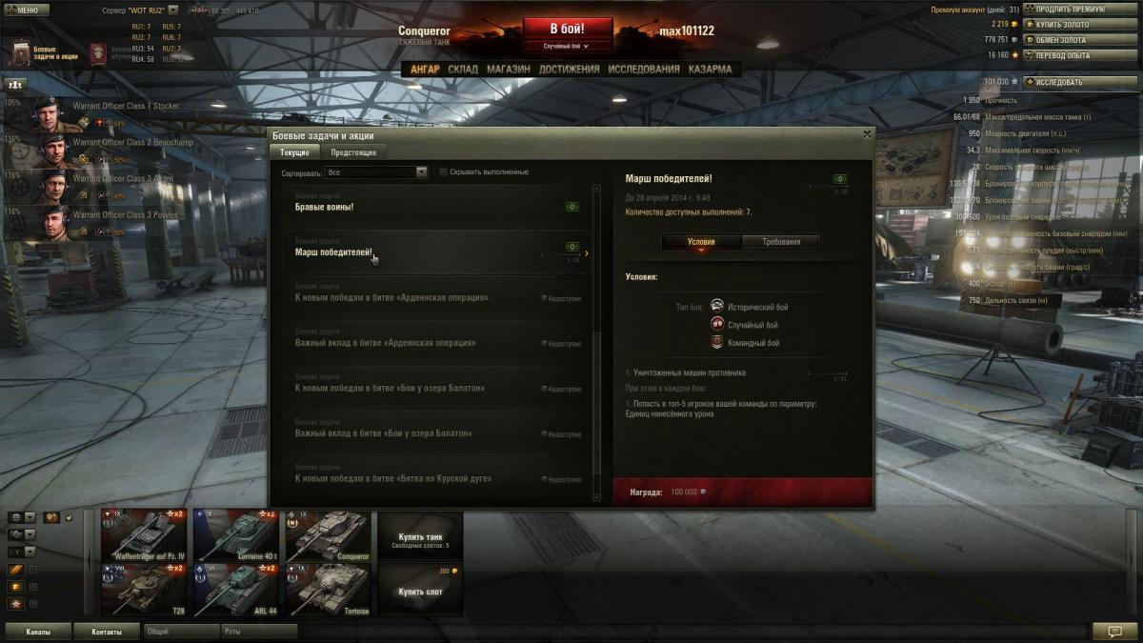Switch to the 'Предстоящие' tab
Screen dimensions: 1143x643
353,152
